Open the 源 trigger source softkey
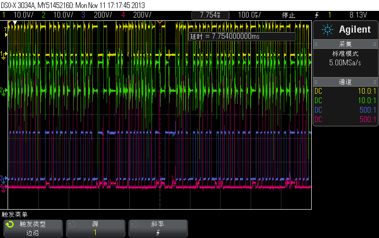The image size is (379, 238). tap(95, 228)
